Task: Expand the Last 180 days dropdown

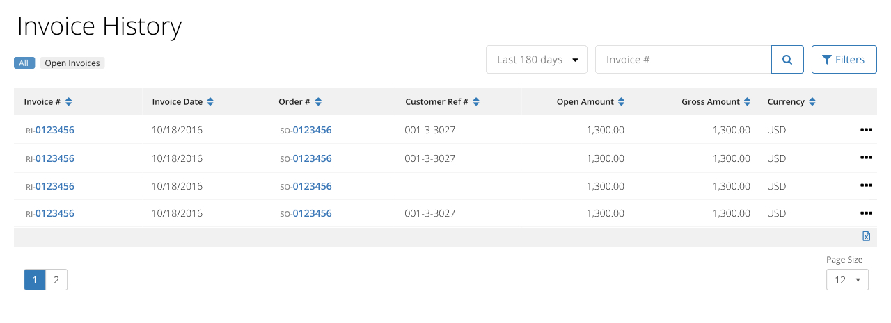Action: pyautogui.click(x=537, y=60)
